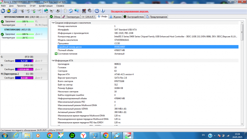This screenshot has height=139, width=247.
Task: Collapse the Сводная информация о накопителе section
Action: (53, 23)
